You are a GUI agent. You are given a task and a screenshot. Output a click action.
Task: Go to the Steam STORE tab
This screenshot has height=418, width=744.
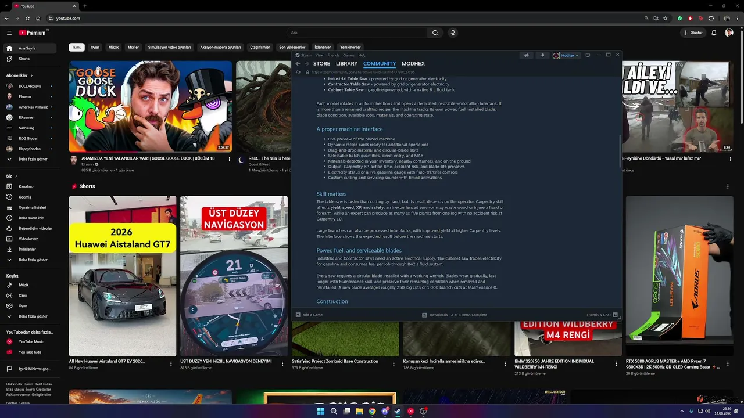321,64
